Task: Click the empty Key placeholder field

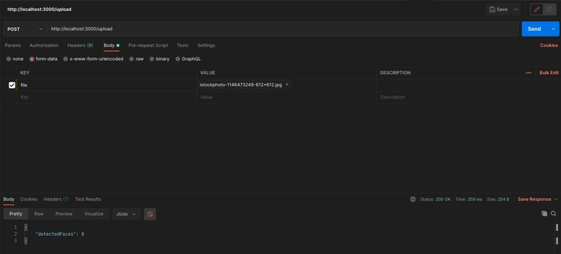Action: [x=107, y=97]
